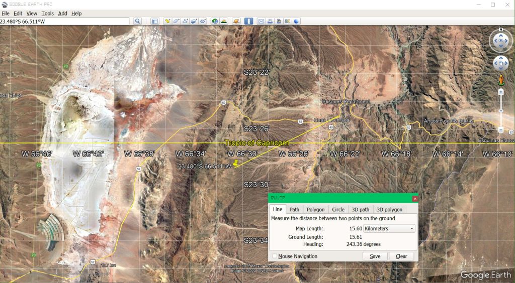Switch planets using the Saturn icon
Viewport: 515px width, 283px height.
[x=236, y=21]
